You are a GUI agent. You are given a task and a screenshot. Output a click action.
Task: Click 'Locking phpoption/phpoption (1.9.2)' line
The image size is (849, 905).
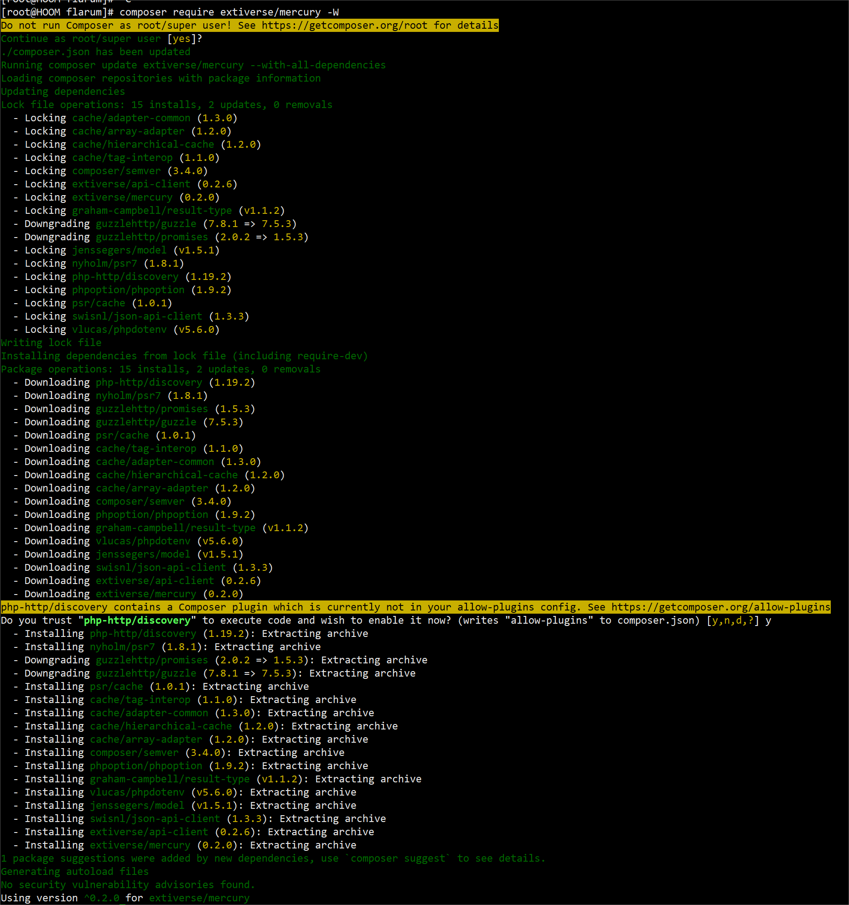[122, 290]
